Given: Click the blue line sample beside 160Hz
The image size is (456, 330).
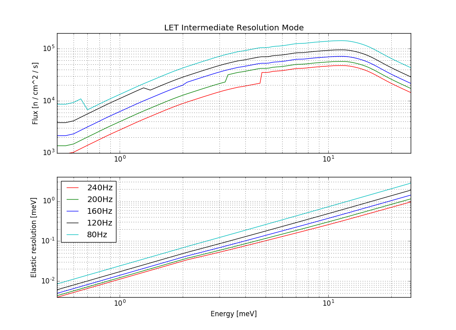Looking at the screenshot, I should click(73, 211).
